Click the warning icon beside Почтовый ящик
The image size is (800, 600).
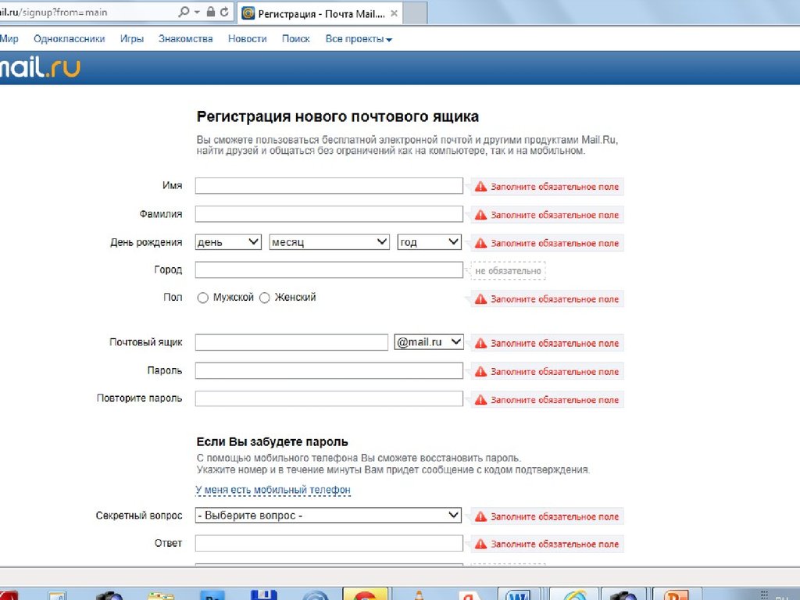click(x=480, y=344)
